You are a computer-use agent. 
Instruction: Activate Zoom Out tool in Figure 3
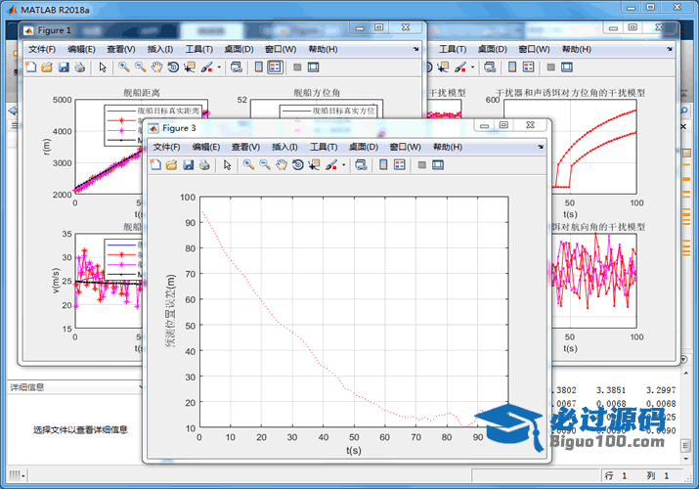[265, 165]
